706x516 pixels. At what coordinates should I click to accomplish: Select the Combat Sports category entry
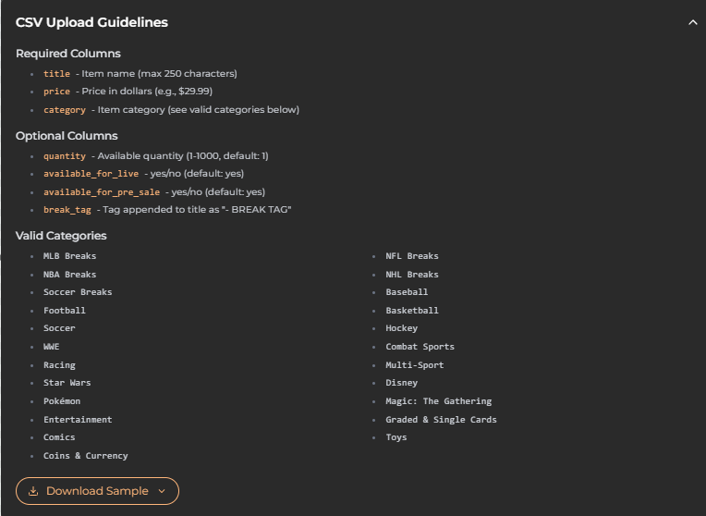420,347
